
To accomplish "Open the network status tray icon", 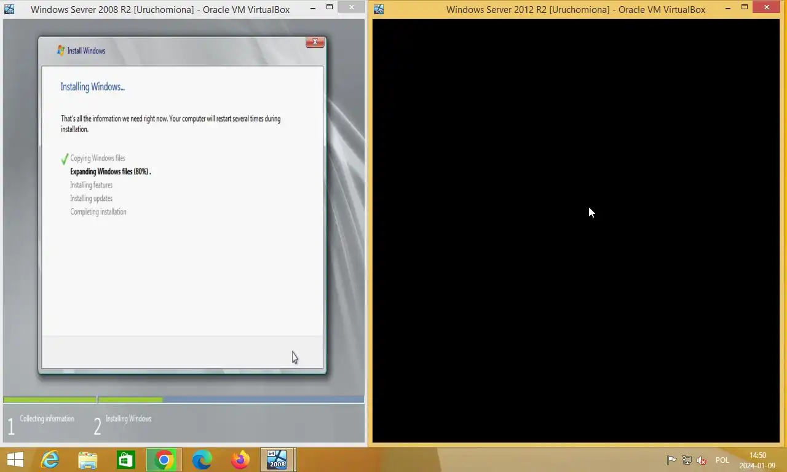I will click(x=686, y=460).
